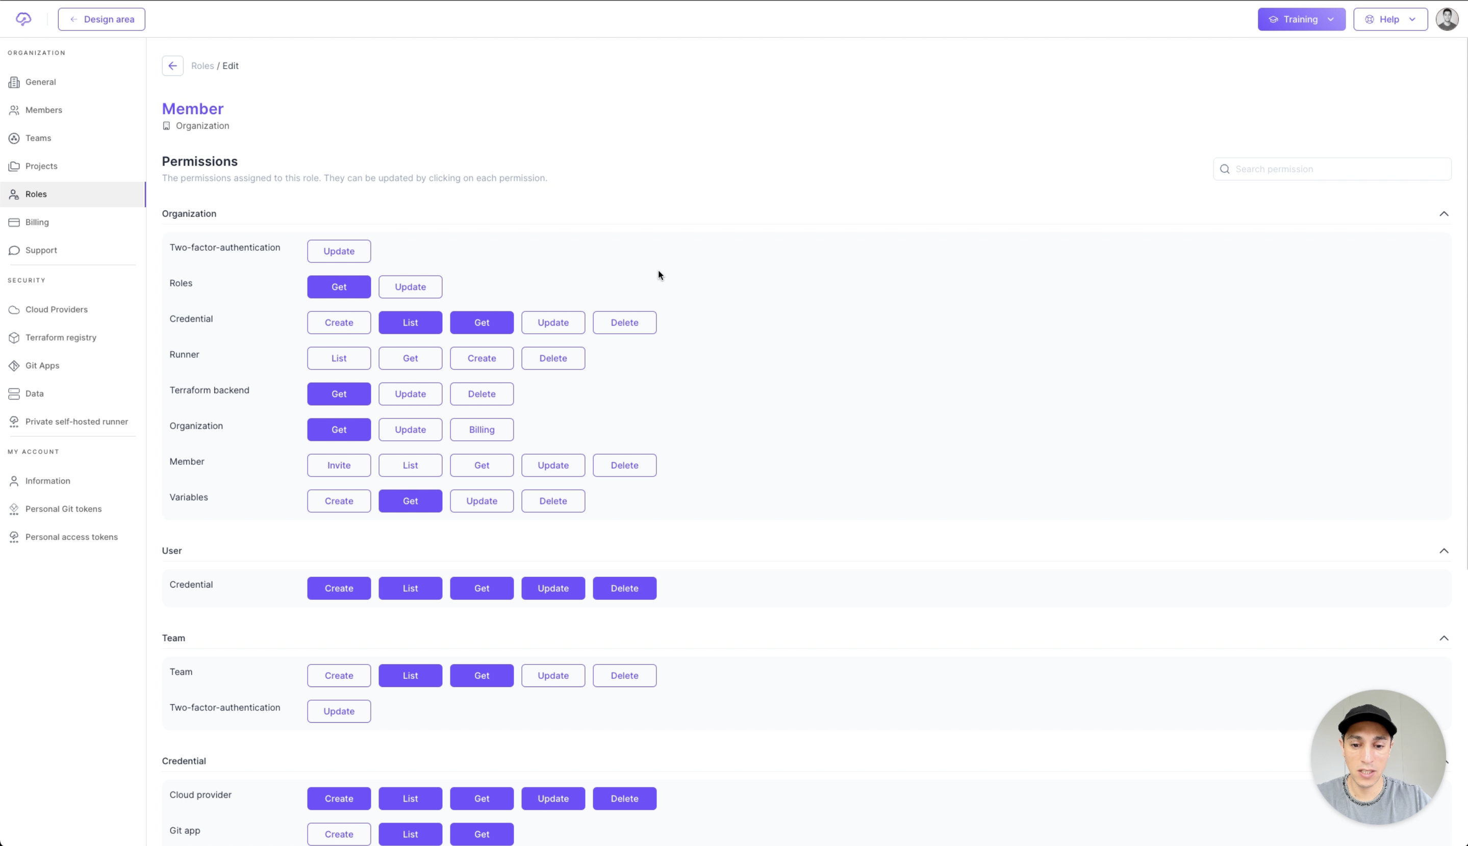Image resolution: width=1468 pixels, height=846 pixels.
Task: Click the Search permission input field
Action: (x=1332, y=169)
